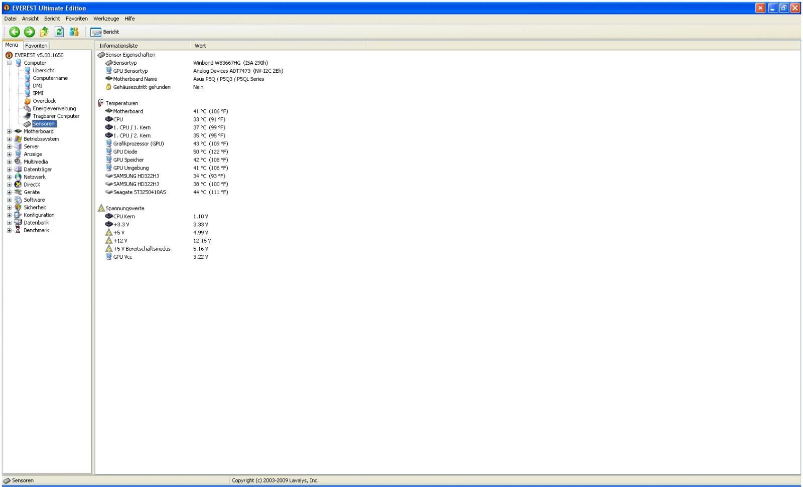Select the +5 V Bereitschaftsmodus row
803x487 pixels.
tap(157, 249)
